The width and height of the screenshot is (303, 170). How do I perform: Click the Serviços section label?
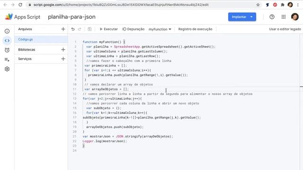pyautogui.click(x=25, y=59)
